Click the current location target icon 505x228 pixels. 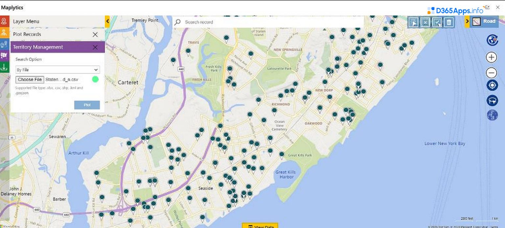pyautogui.click(x=492, y=85)
